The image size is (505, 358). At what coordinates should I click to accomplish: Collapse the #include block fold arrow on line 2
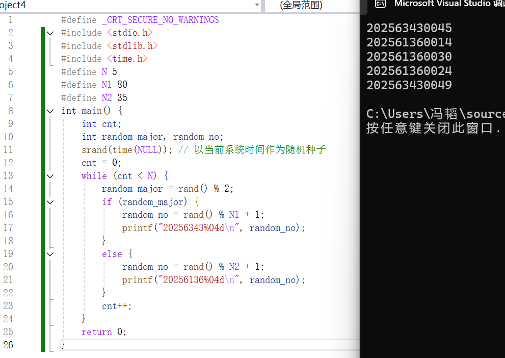click(50, 33)
